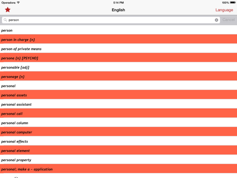
Task: Choose the 'personal effects' entry
Action: [118, 140]
